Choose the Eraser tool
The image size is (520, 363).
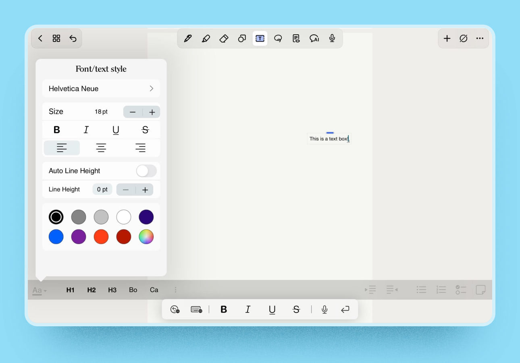pos(224,38)
